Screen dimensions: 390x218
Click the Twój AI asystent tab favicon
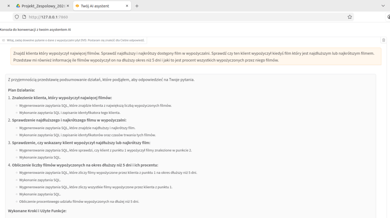pyautogui.click(x=77, y=6)
